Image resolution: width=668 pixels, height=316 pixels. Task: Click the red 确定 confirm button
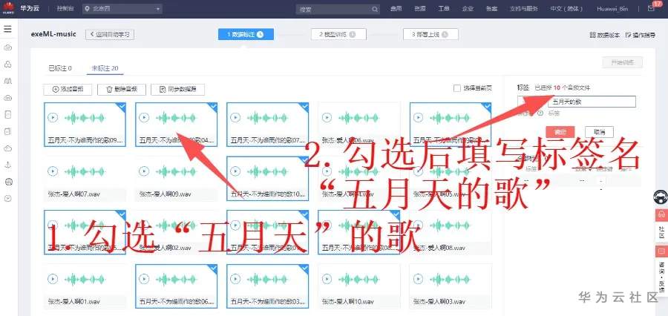[x=560, y=132]
